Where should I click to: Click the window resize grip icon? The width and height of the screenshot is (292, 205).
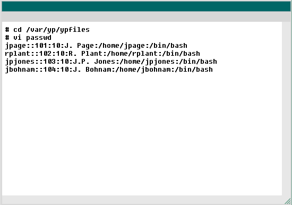[x=288, y=201]
